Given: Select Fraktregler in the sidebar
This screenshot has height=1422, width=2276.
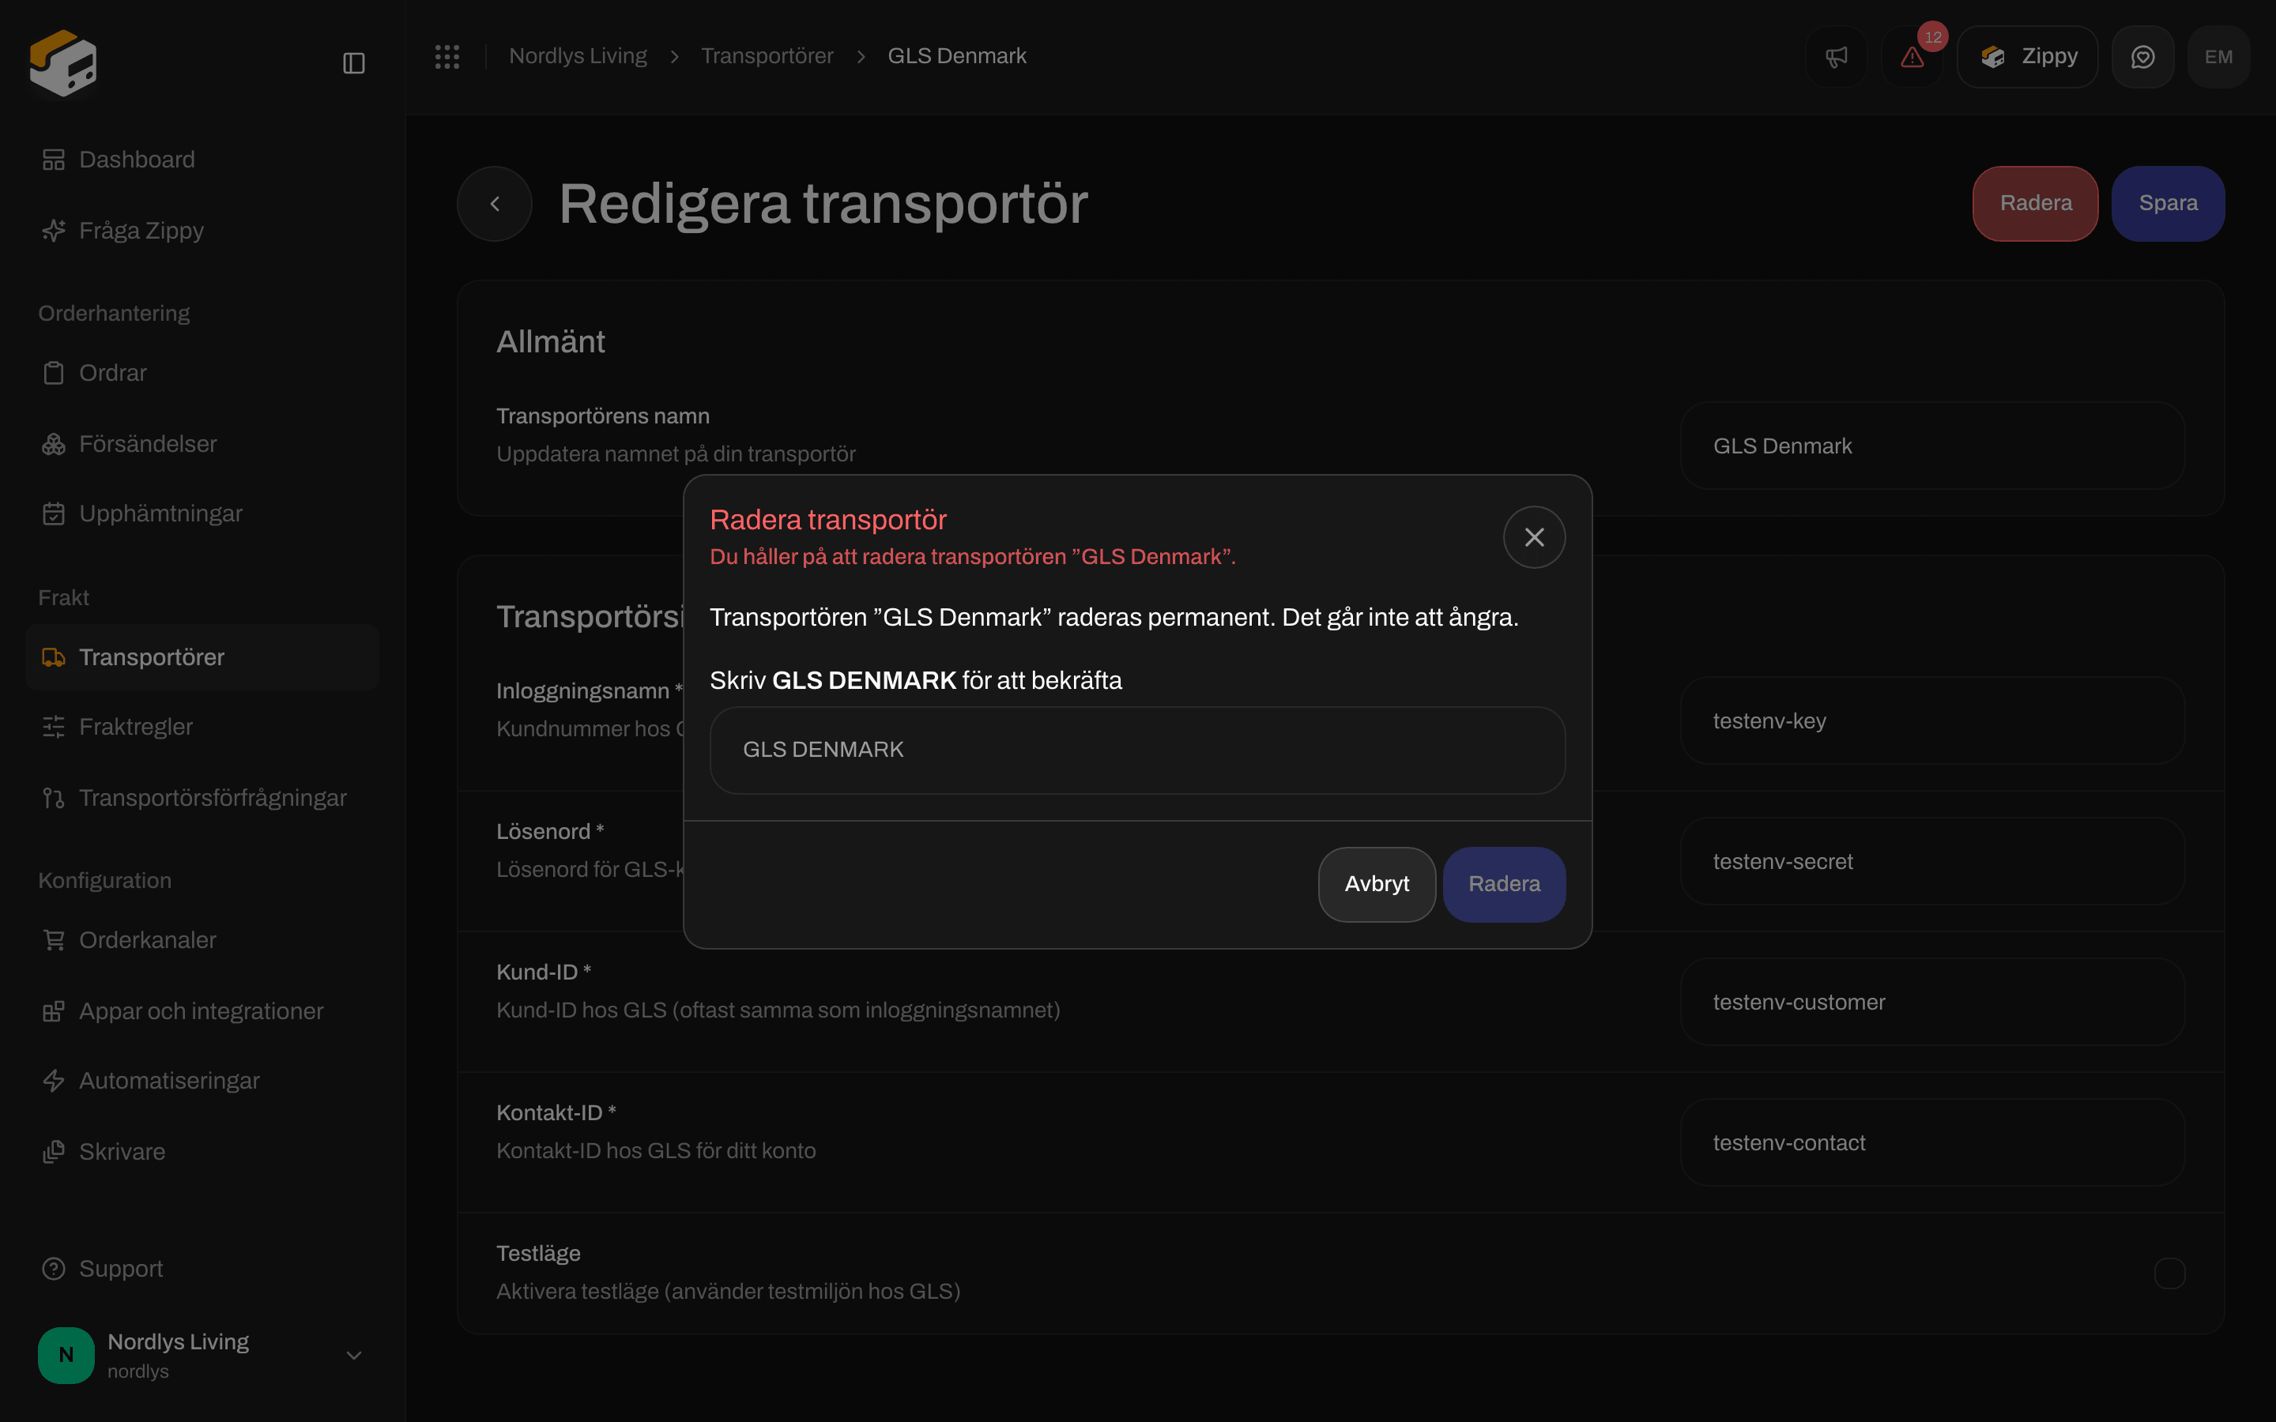Looking at the screenshot, I should [202, 727].
